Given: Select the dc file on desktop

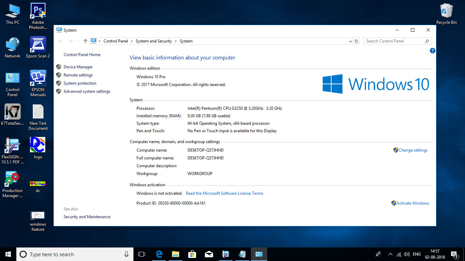Looking at the screenshot, I should click(38, 186).
